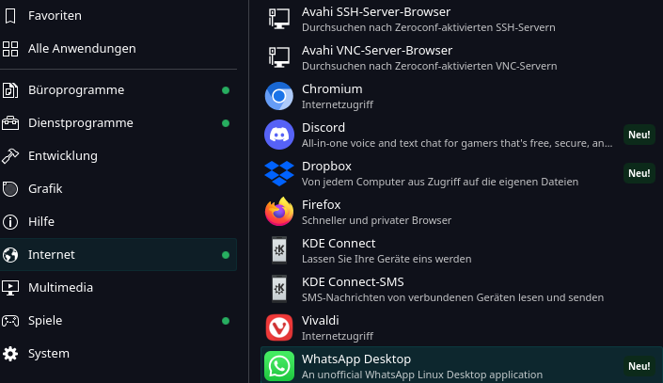Image resolution: width=663 pixels, height=383 pixels.
Task: Click Avahi SSH-Server-Browser icon
Action: 279,19
